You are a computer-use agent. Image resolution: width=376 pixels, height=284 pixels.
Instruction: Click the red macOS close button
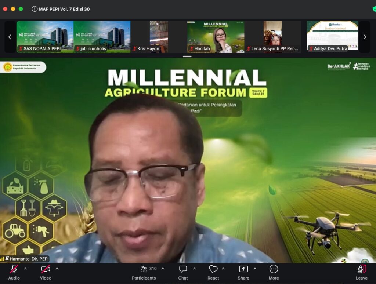[x=5, y=9]
